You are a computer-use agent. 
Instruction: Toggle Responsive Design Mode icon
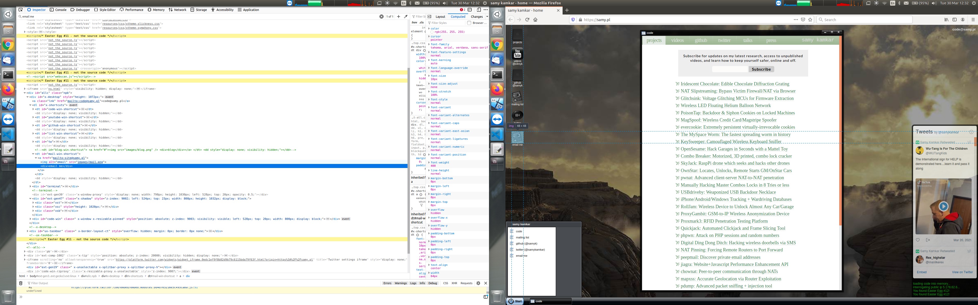click(479, 10)
